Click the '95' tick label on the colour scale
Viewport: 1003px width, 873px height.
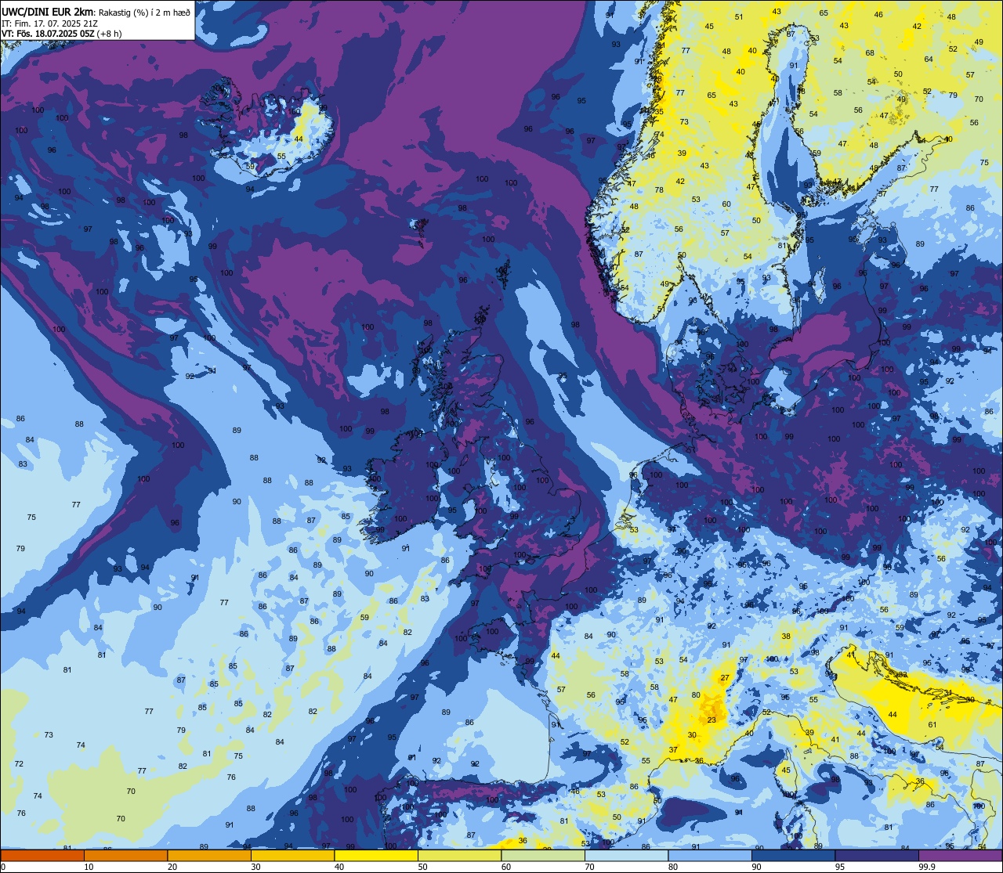pos(840,867)
